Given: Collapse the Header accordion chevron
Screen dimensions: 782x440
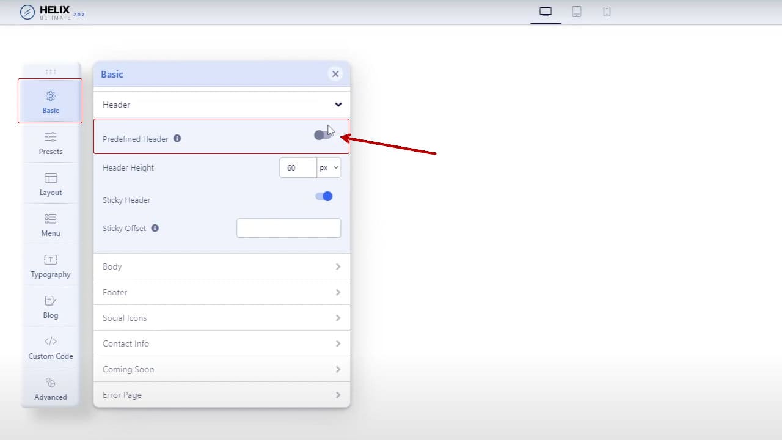Looking at the screenshot, I should [338, 105].
